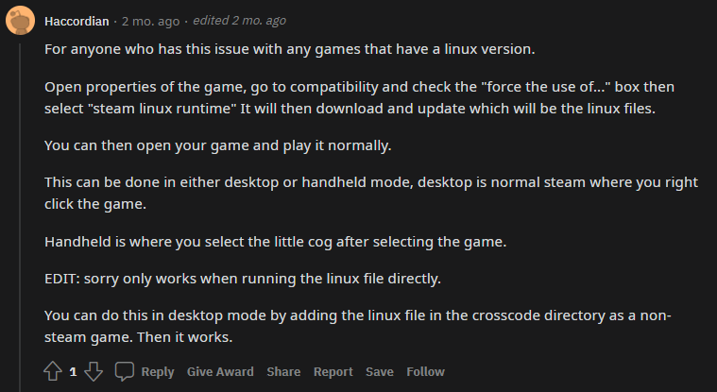The image size is (717, 392).
Task: Click the Reply text button
Action: coord(158,371)
